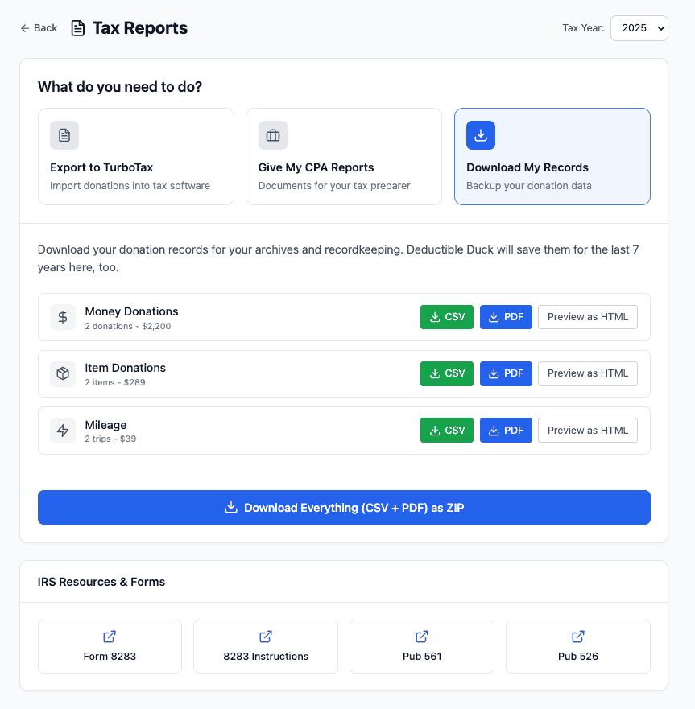Select the Export to TurboTax option
This screenshot has height=709, width=695.
[x=136, y=157]
